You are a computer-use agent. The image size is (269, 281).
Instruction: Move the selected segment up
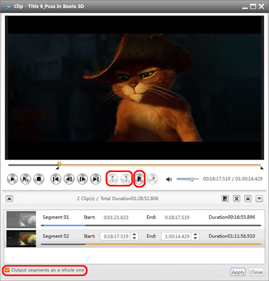tap(248, 198)
